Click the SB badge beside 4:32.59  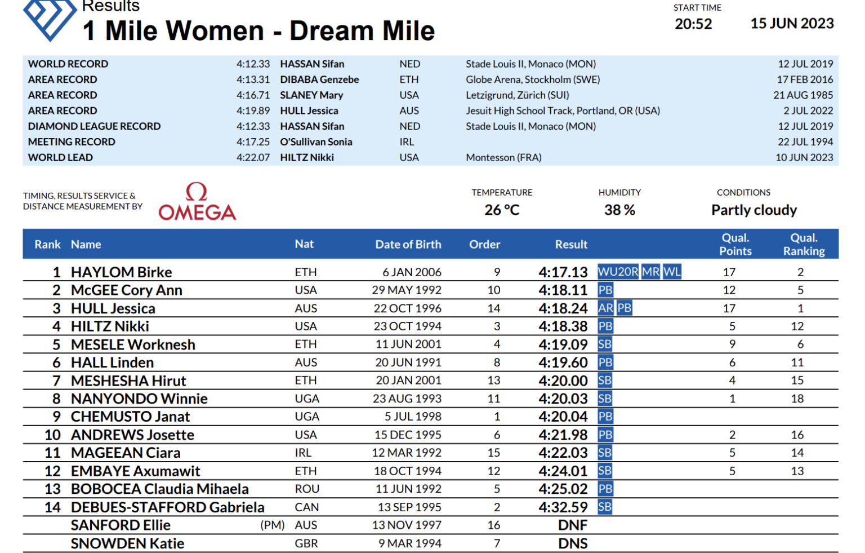click(605, 507)
